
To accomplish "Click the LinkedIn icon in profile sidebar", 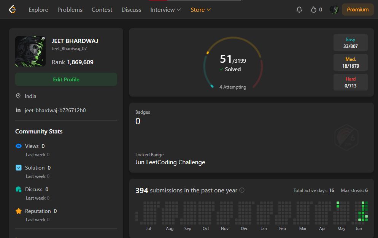I will click(18, 110).
